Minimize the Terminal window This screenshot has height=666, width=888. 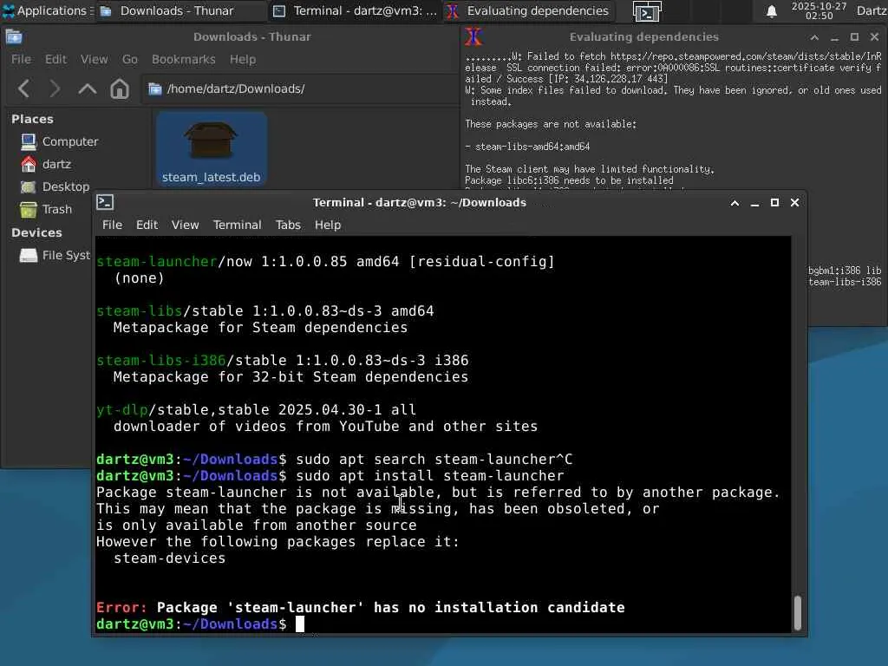tap(754, 203)
